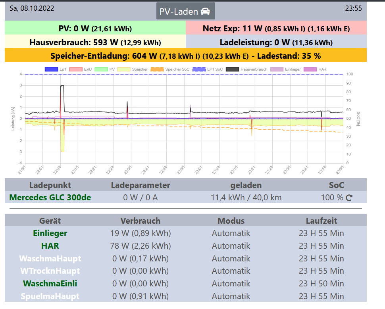Toggle the Einlieger device in the table

click(50, 233)
